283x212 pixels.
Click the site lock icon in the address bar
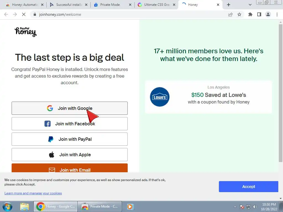point(35,14)
